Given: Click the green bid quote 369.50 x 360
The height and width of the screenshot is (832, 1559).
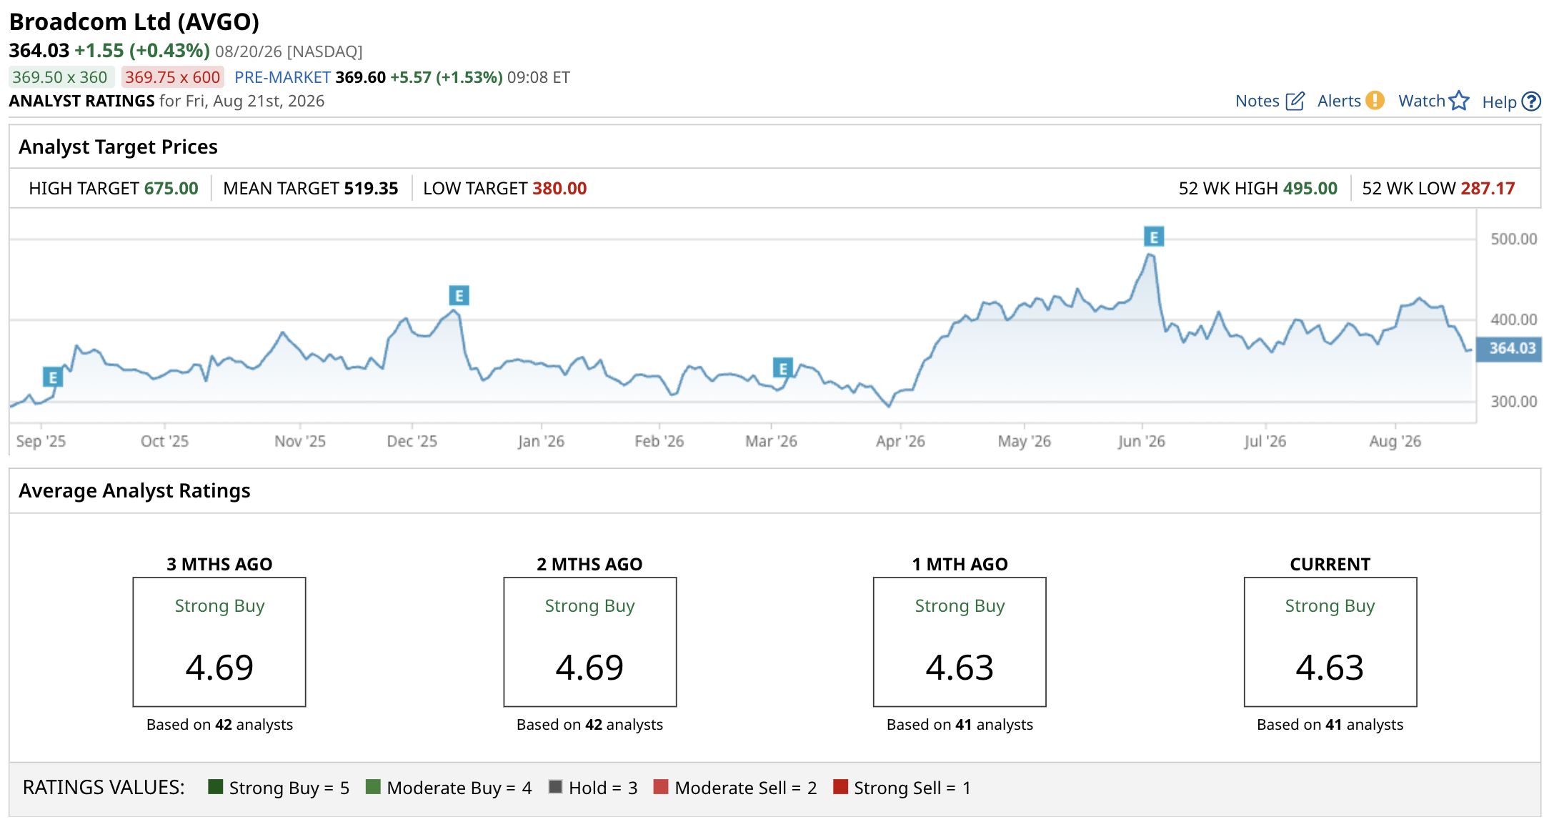Looking at the screenshot, I should [60, 77].
